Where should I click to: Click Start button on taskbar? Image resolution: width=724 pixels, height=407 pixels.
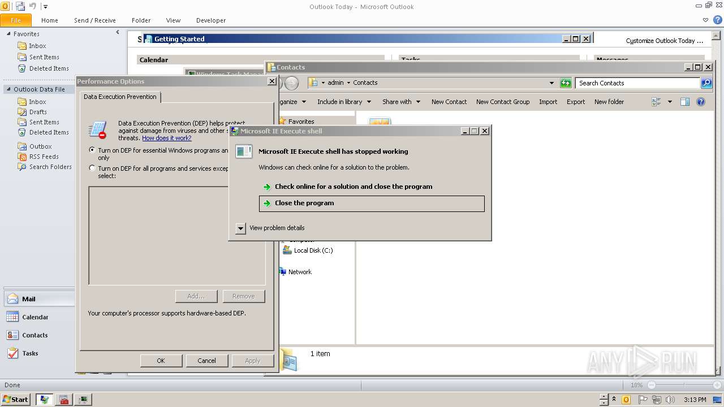pos(15,399)
